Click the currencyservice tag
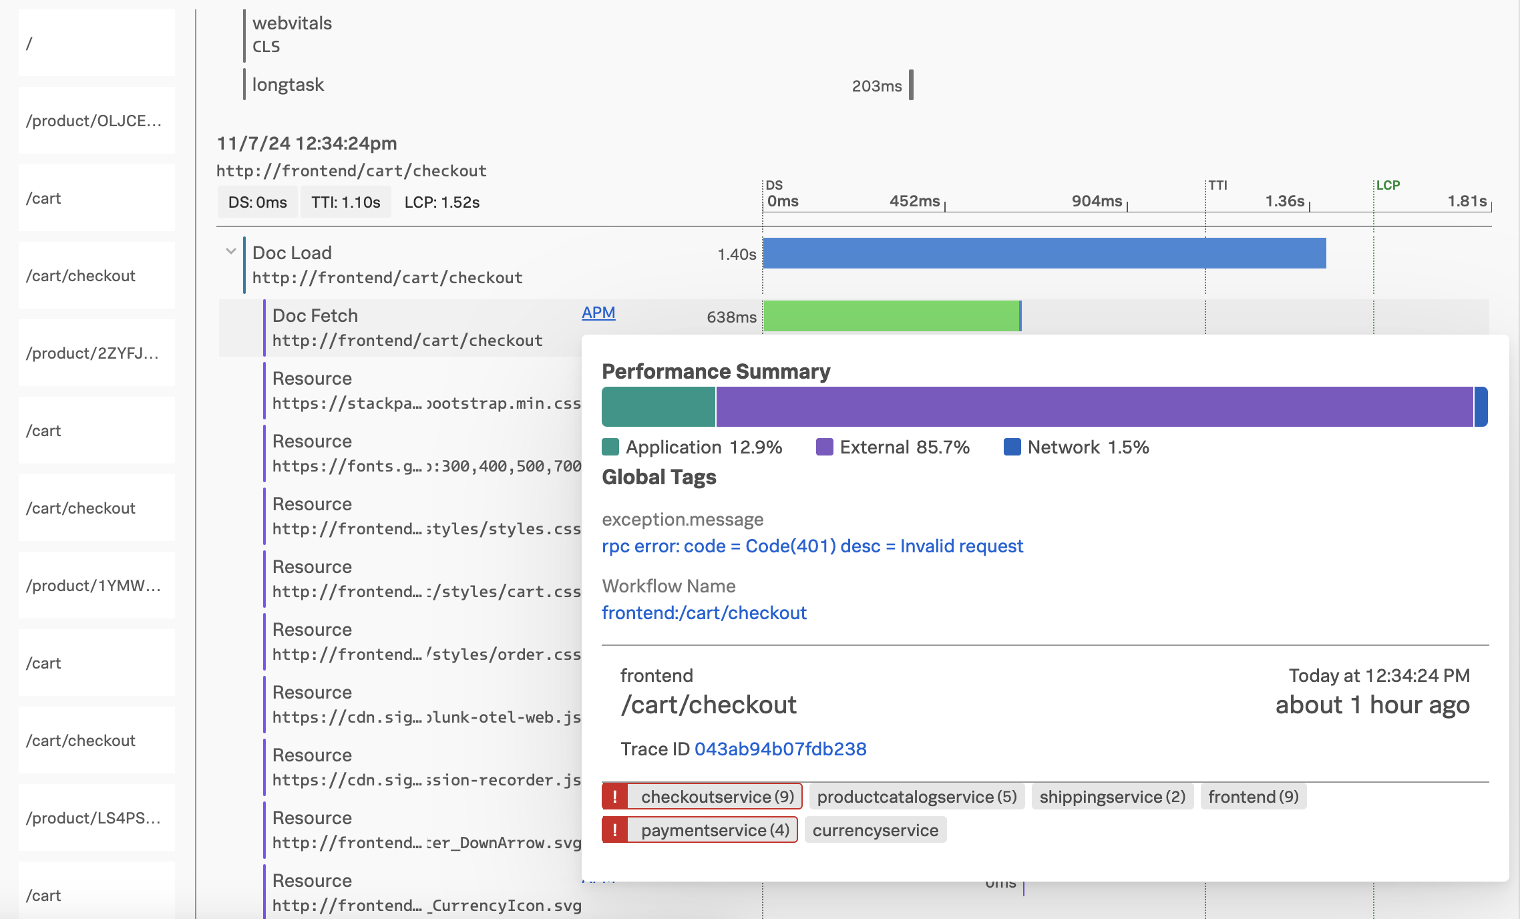The width and height of the screenshot is (1520, 919). pos(875,830)
